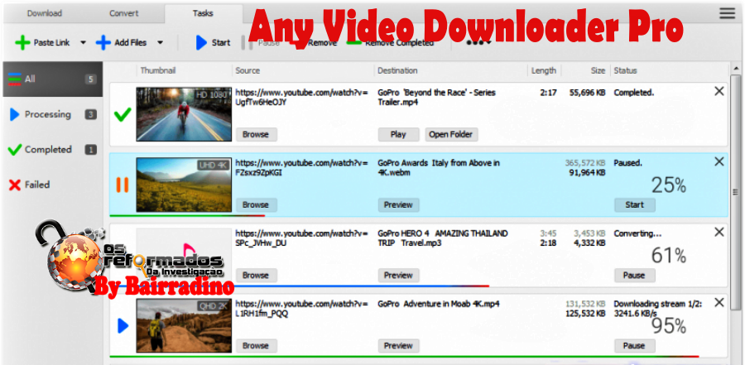Pause the Adventure in Moab download
The image size is (745, 365).
tap(634, 345)
